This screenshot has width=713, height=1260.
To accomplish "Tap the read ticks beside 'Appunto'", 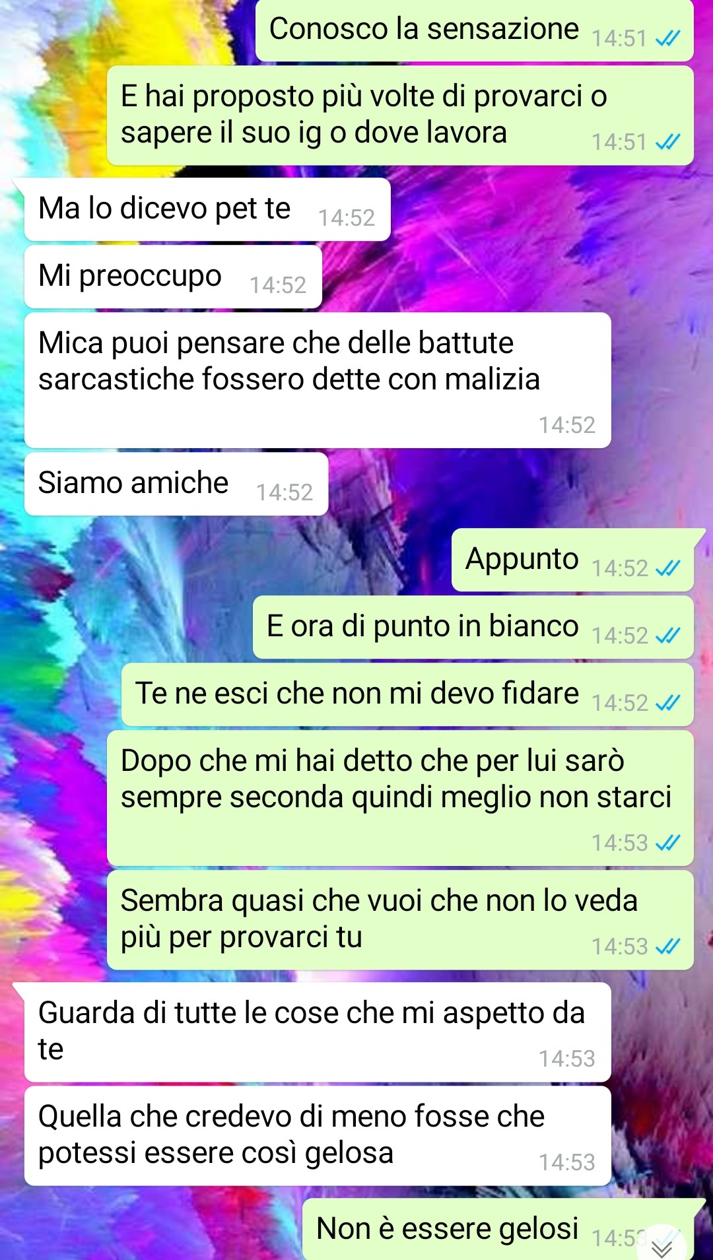I will coord(667,568).
